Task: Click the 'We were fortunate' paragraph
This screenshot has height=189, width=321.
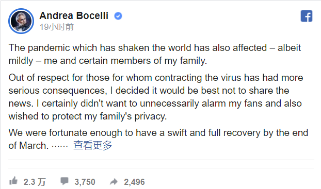Action: coord(158,139)
